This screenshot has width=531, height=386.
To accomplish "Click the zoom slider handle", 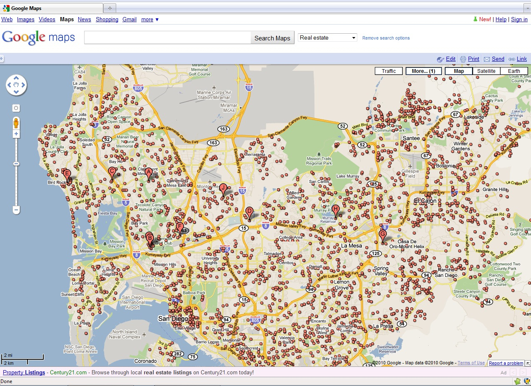I will point(16,164).
